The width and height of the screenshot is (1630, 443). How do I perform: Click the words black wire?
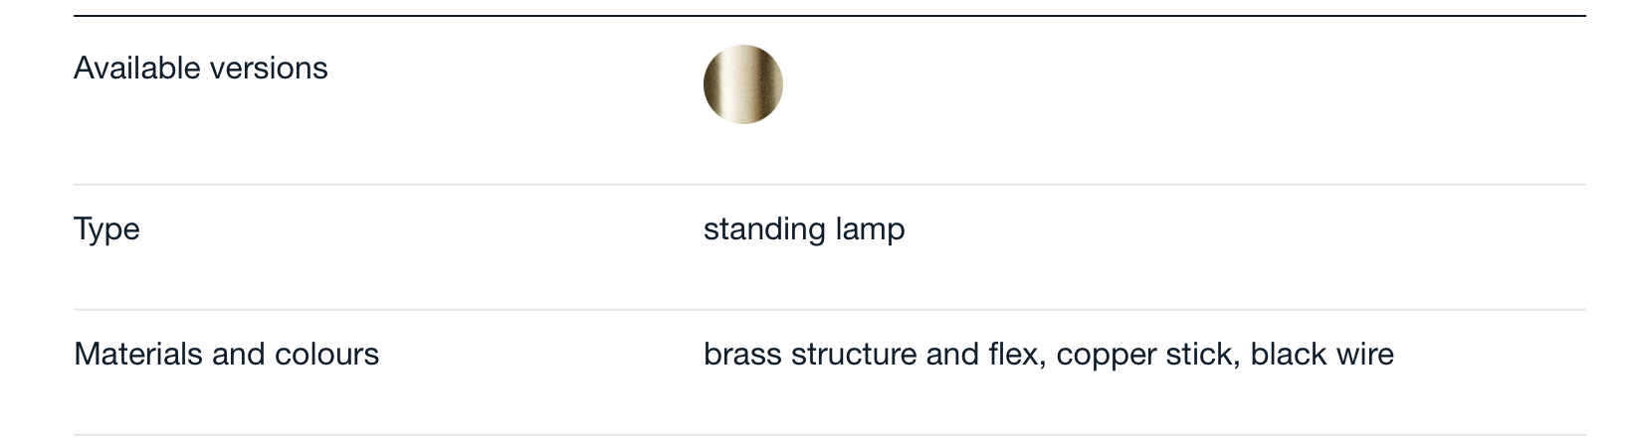(1323, 355)
